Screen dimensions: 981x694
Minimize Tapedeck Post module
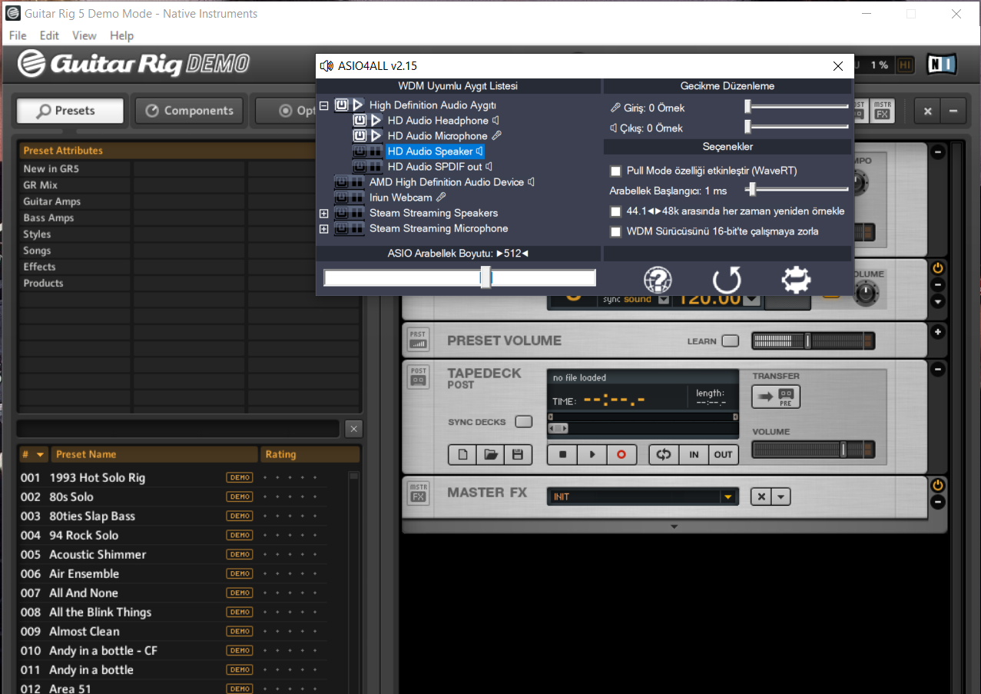937,370
